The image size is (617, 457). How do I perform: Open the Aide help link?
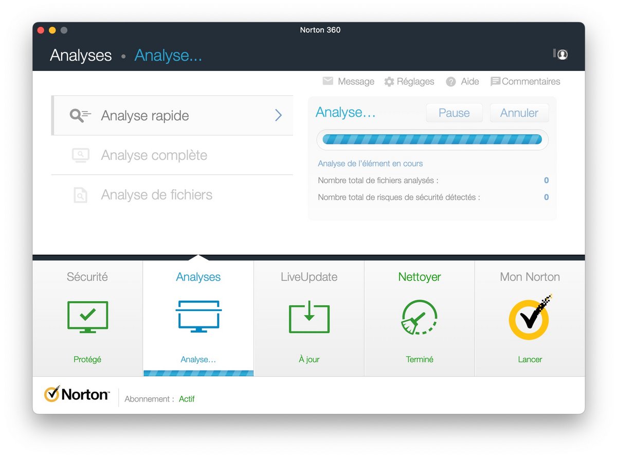tap(470, 82)
